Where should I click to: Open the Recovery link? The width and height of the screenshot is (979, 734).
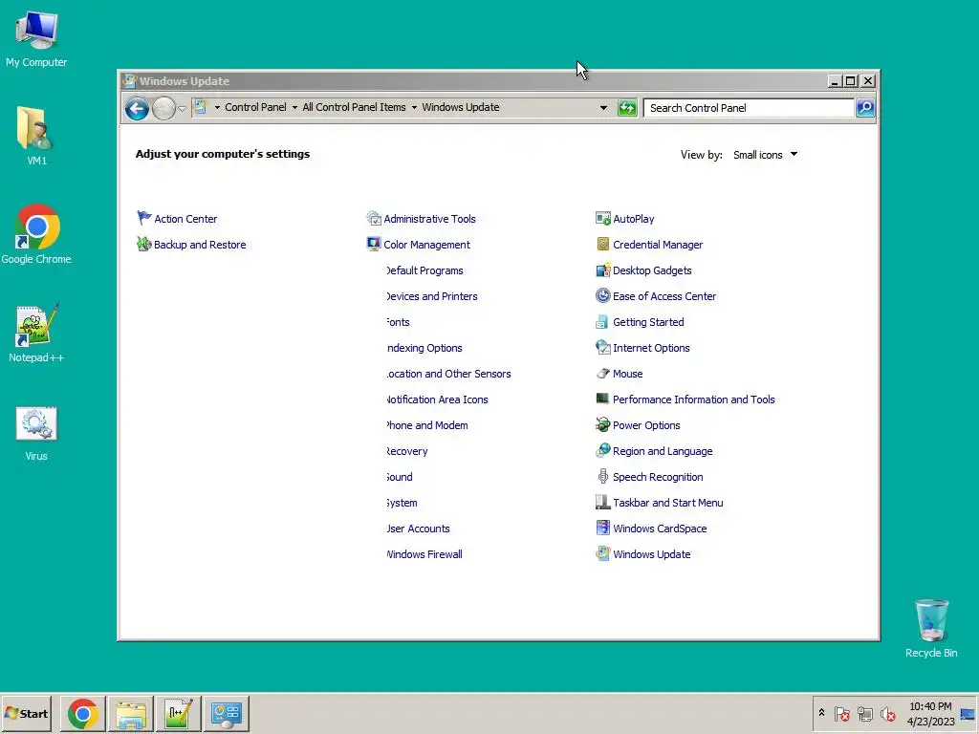tap(407, 451)
